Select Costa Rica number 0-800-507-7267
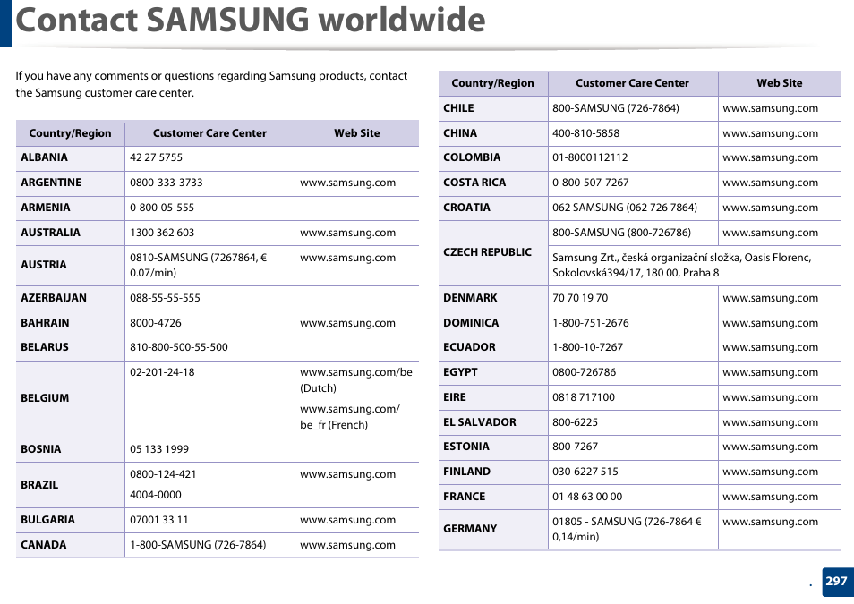Image resolution: width=854 pixels, height=604 pixels. coord(591,183)
